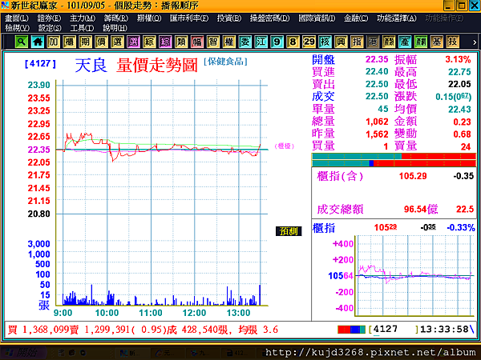
Task: Click the cyan home icon in toolbar
Action: tap(38, 42)
